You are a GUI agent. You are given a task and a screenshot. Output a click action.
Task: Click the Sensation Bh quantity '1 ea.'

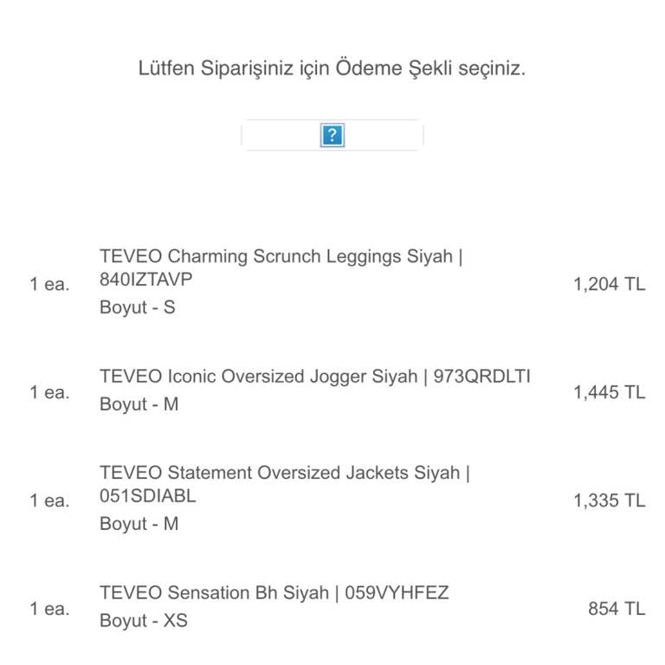coord(49,609)
